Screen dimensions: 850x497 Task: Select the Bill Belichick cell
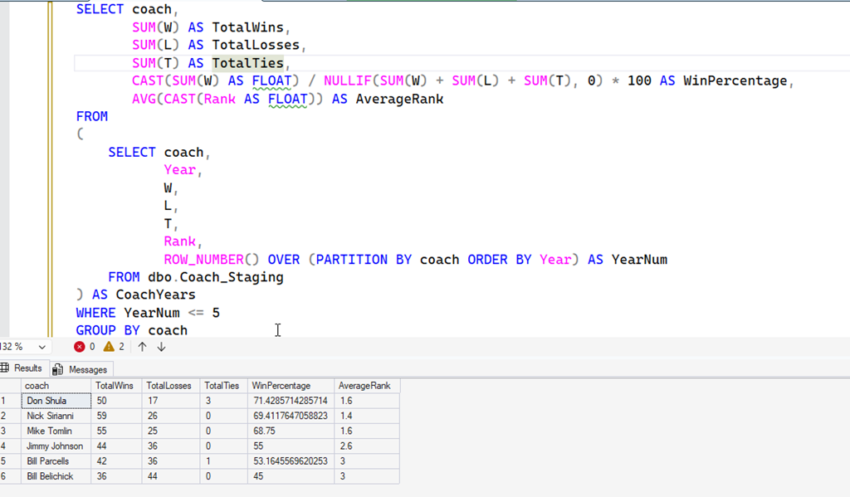(55, 476)
